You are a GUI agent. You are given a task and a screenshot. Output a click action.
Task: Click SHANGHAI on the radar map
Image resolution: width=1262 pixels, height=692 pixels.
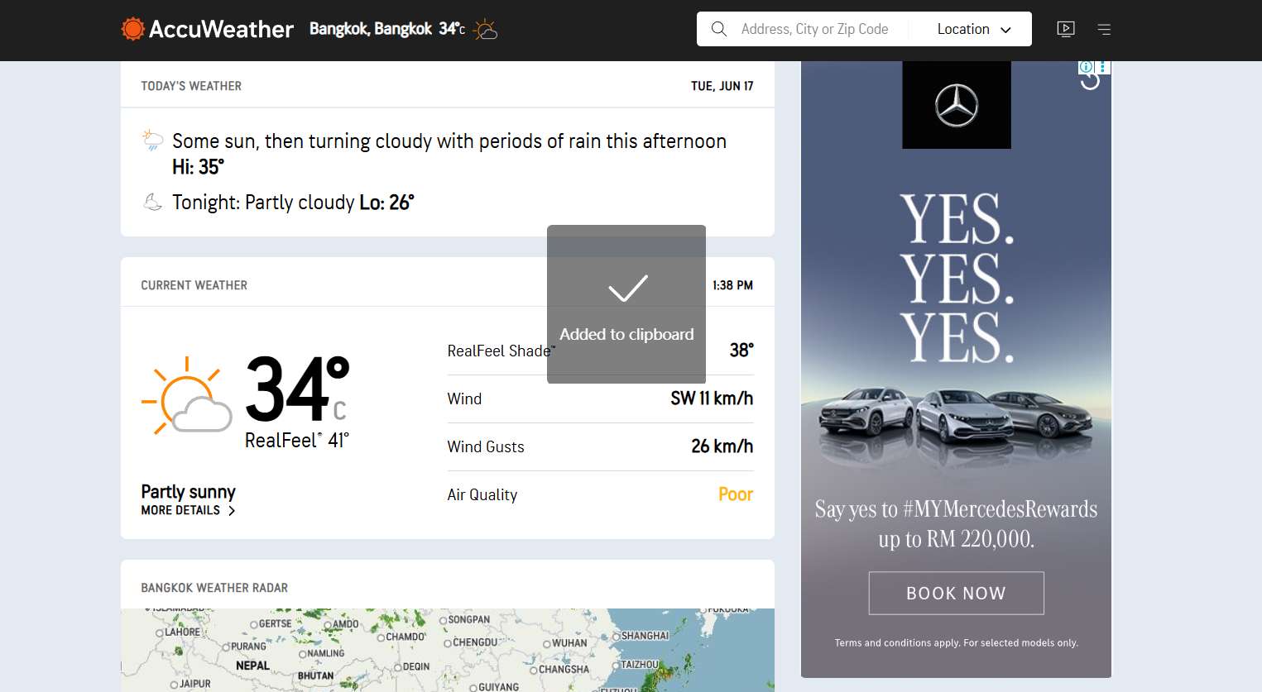coord(645,636)
